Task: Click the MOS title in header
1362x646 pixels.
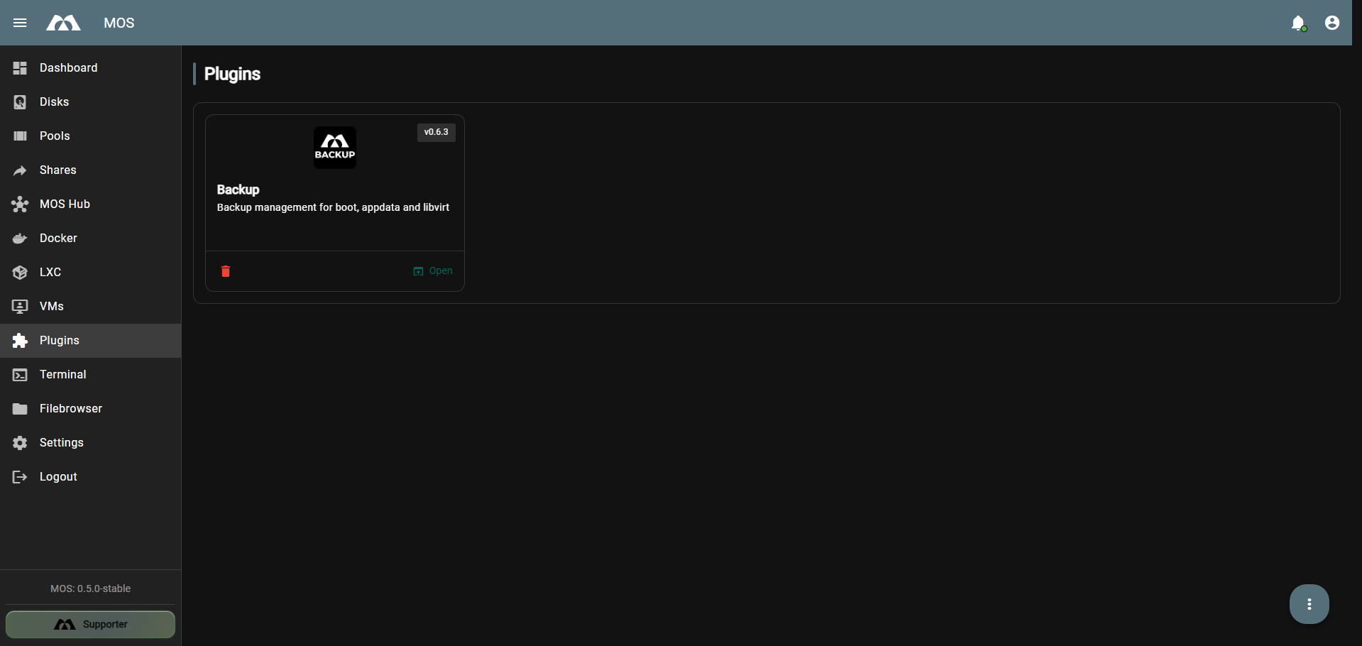Action: (x=119, y=23)
